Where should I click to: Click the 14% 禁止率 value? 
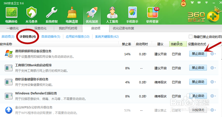click(x=127, y=54)
